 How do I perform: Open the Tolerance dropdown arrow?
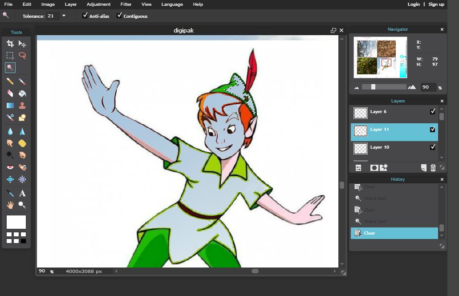pyautogui.click(x=64, y=16)
